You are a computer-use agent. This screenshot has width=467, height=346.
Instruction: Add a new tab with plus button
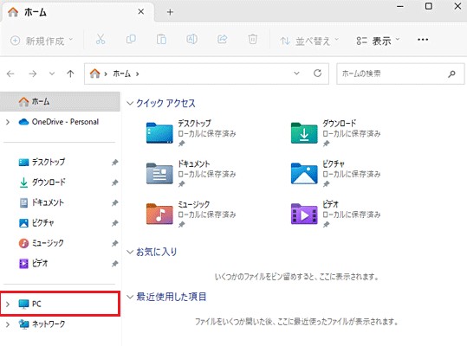pos(170,12)
